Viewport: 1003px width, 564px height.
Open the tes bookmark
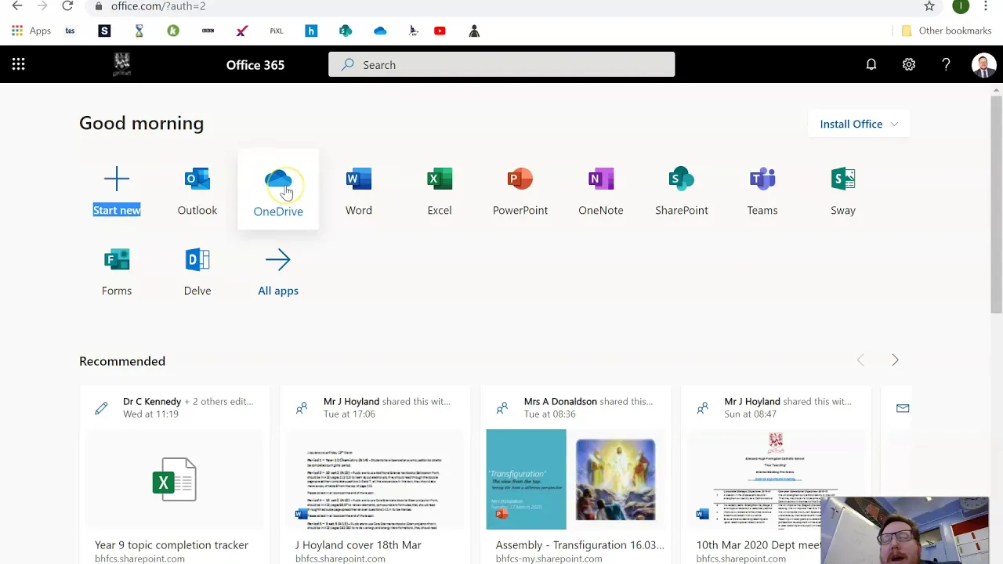pos(70,31)
